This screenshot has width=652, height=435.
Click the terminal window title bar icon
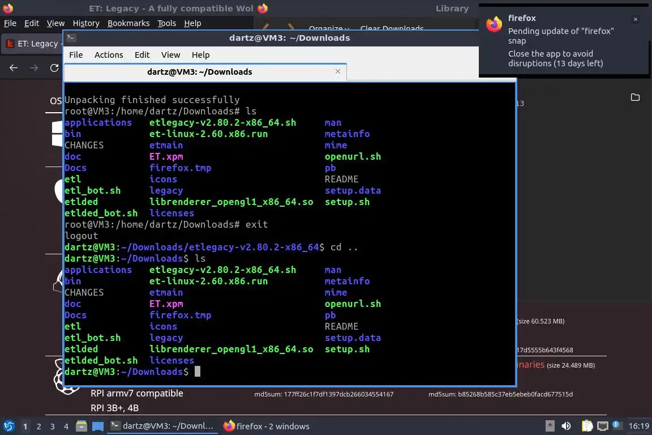coord(71,38)
